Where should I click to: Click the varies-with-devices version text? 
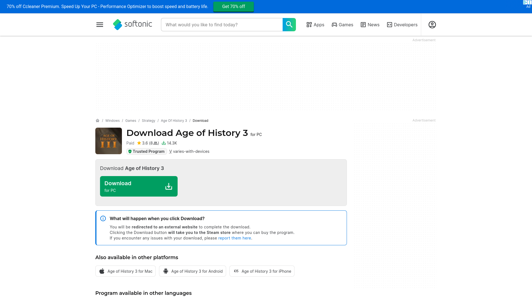point(191,151)
